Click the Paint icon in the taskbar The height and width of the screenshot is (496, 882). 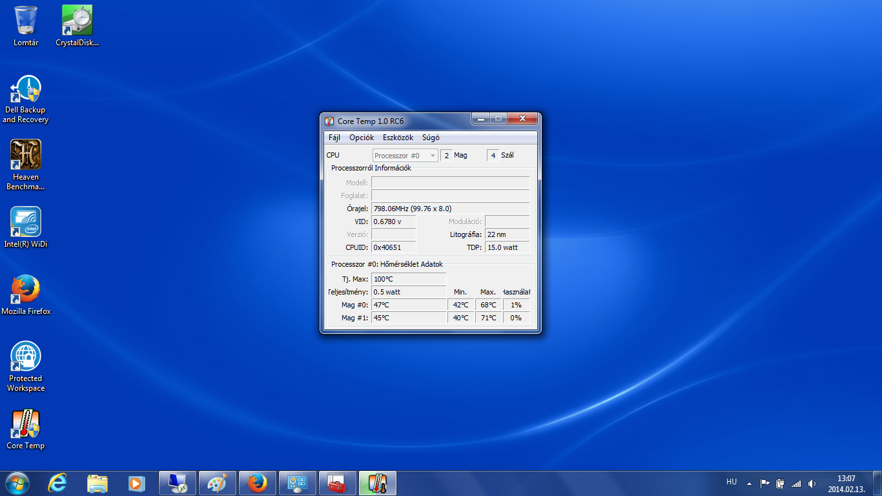click(218, 483)
